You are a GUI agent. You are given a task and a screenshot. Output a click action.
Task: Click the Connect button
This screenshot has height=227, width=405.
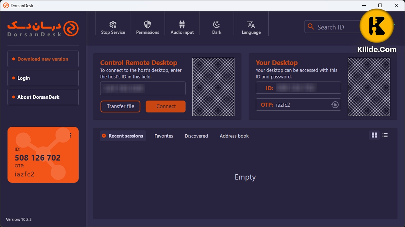pos(165,106)
